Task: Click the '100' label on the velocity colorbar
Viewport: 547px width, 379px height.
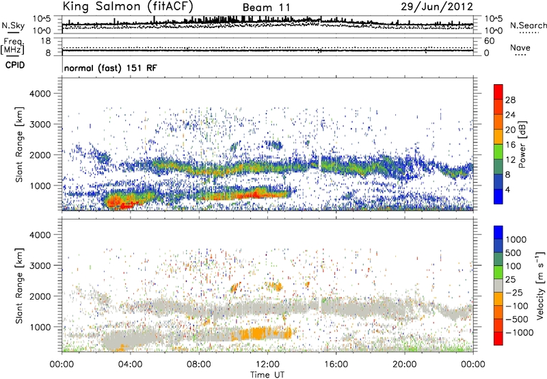Action: (x=513, y=266)
